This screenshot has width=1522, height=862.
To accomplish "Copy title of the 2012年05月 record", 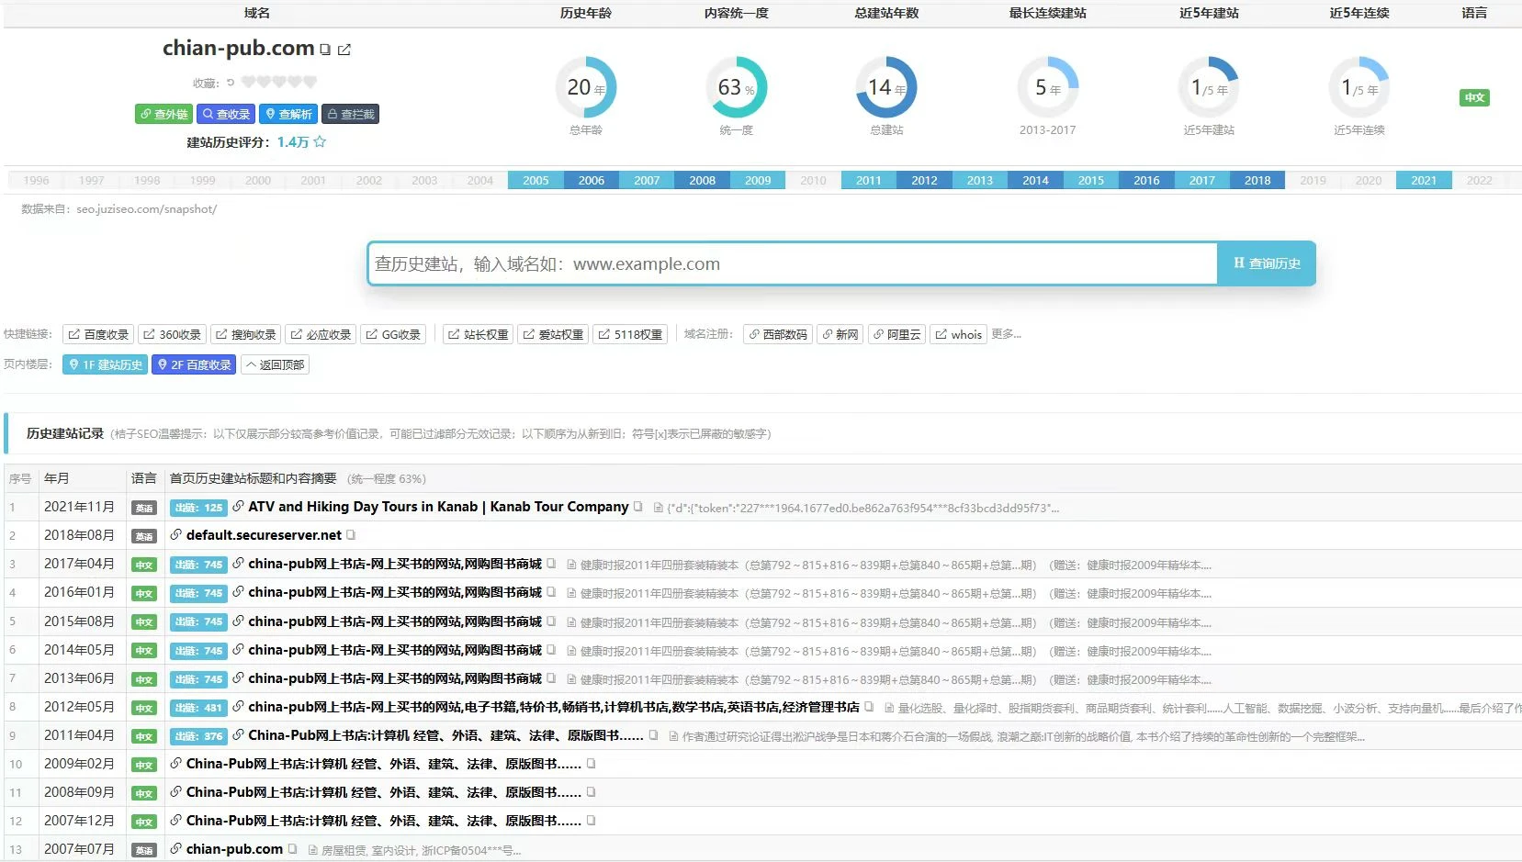I will (x=869, y=707).
